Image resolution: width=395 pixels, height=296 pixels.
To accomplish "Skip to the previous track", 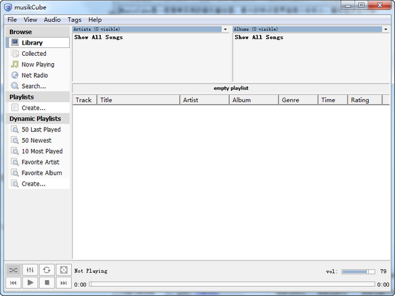I will click(13, 283).
